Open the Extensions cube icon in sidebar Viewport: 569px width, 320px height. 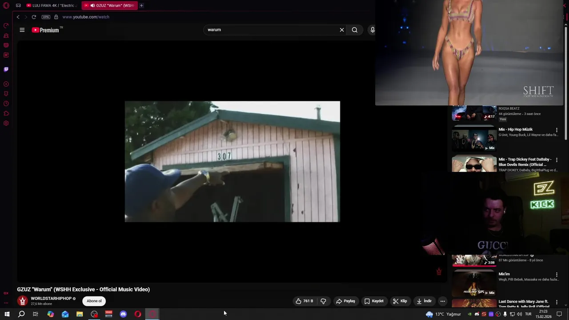click(6, 113)
